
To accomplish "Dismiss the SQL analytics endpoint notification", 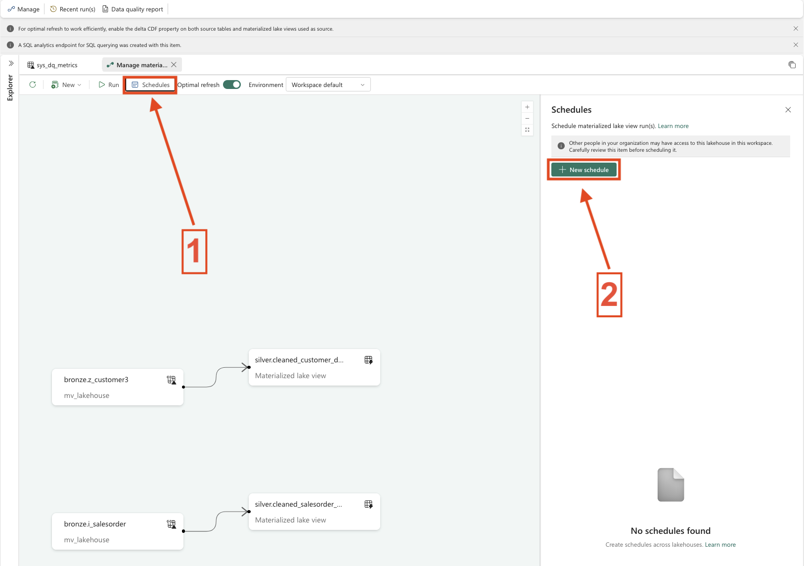I will point(796,45).
